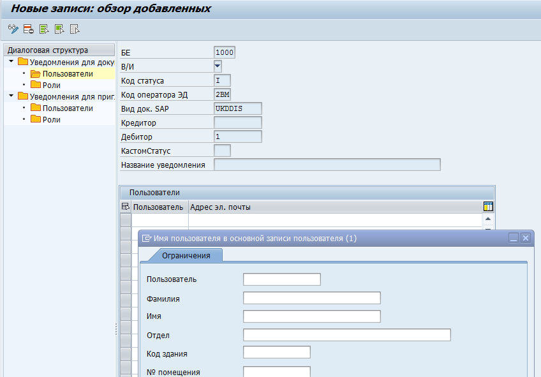
Task: Click the Фамилия input field in dialog
Action: [x=311, y=298]
